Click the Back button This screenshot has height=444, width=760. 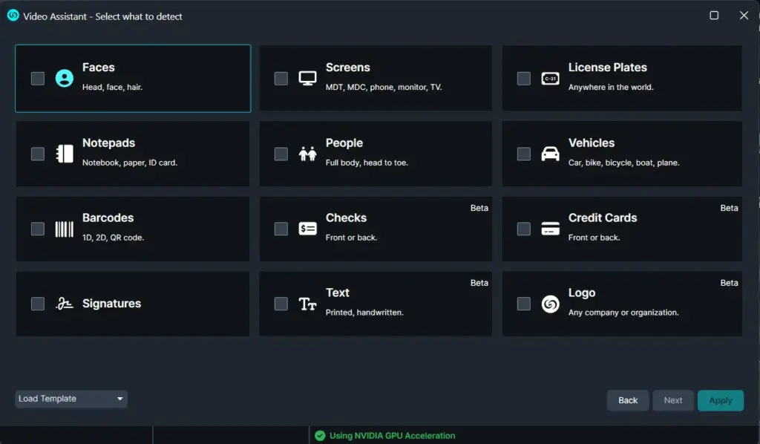pyautogui.click(x=628, y=400)
